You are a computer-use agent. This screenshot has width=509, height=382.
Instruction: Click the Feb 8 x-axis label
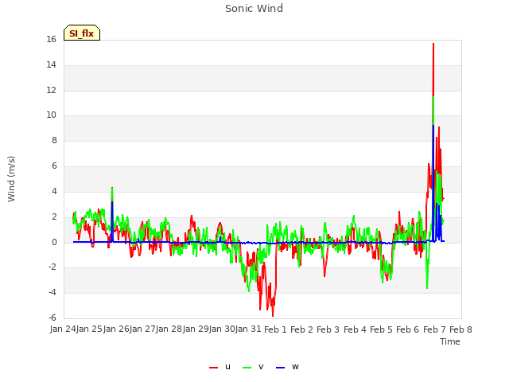(460, 329)
